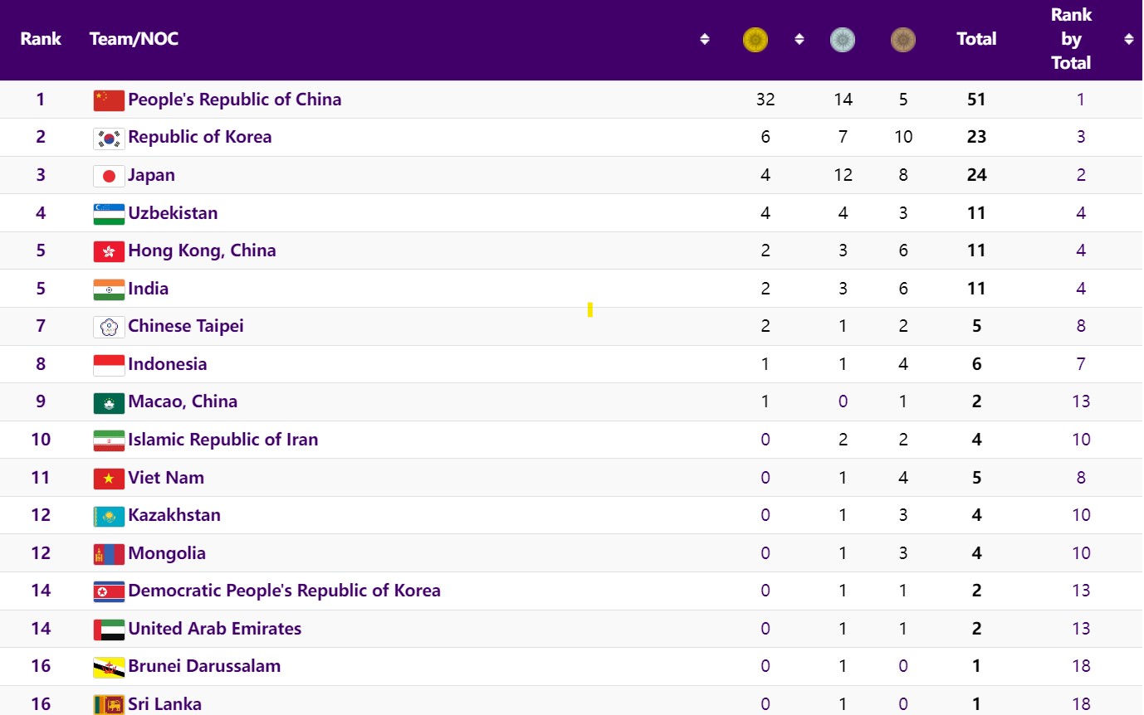Click Indonesia's rank by total 7
This screenshot has height=715, width=1144.
click(1081, 364)
